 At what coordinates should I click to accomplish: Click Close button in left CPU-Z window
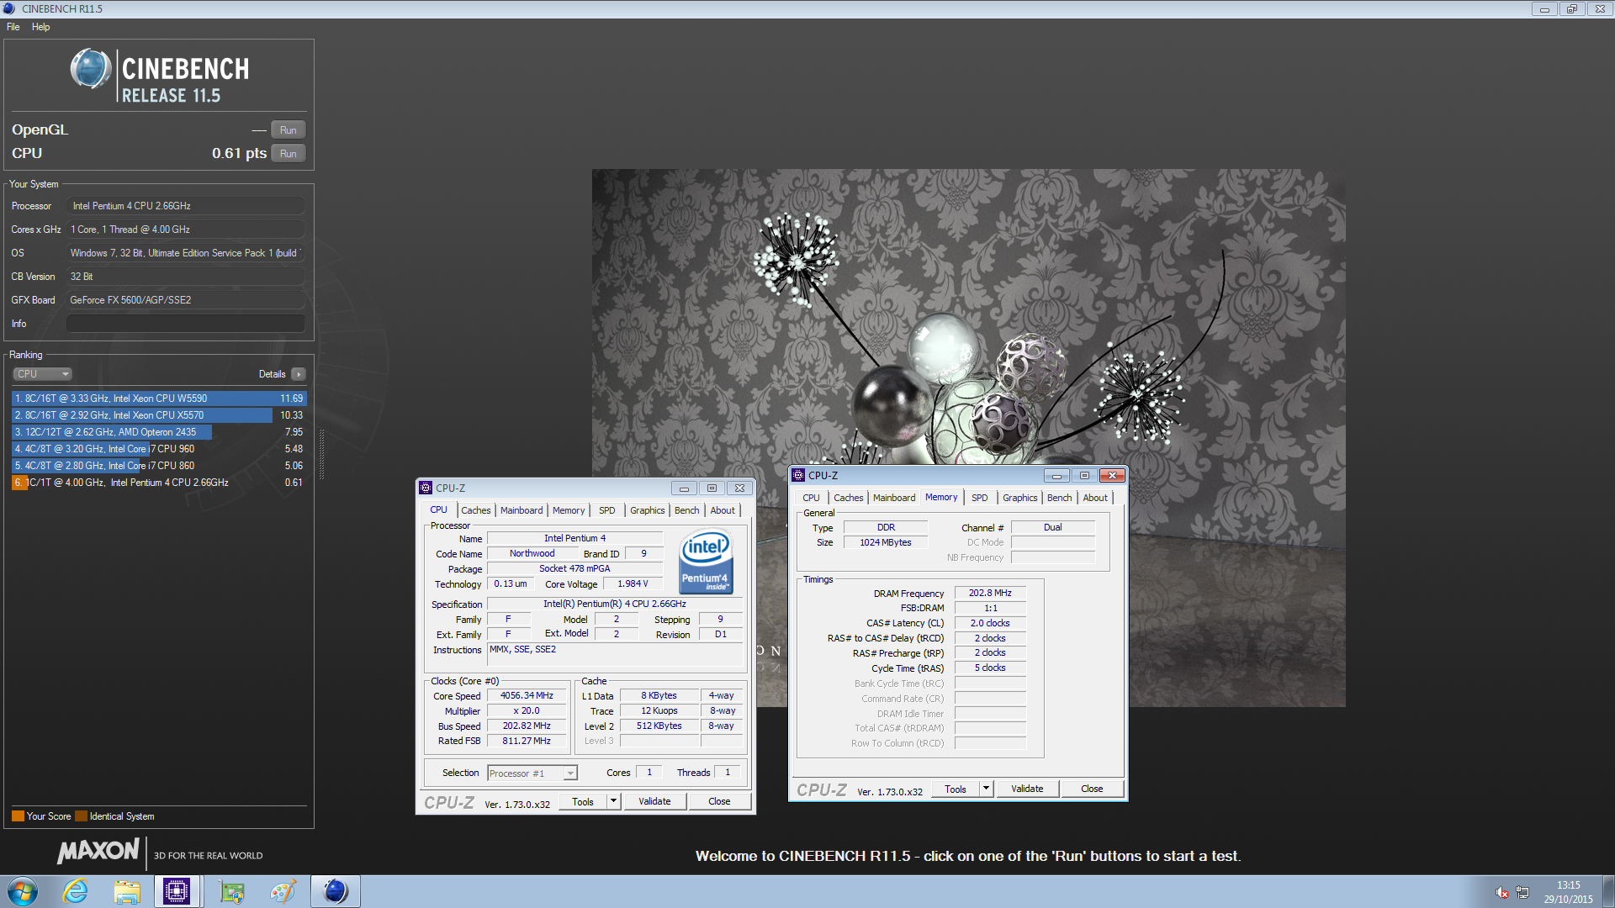[x=719, y=802]
